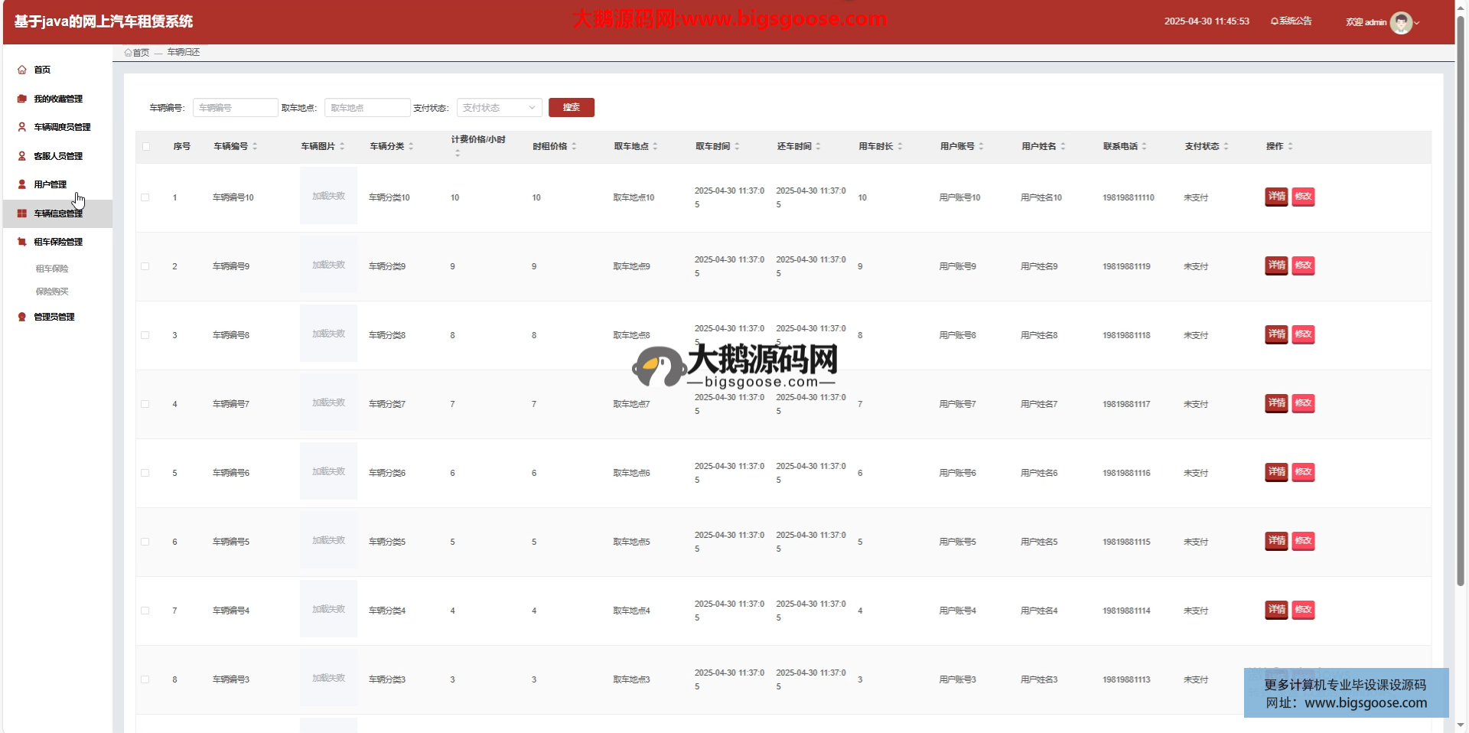The width and height of the screenshot is (1469, 733).
Task: Click 详情 button for 车辆编号10 row
Action: [1276, 197]
